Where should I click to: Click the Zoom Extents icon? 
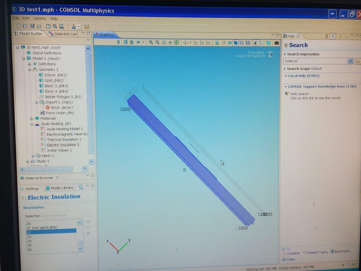[x=176, y=43]
